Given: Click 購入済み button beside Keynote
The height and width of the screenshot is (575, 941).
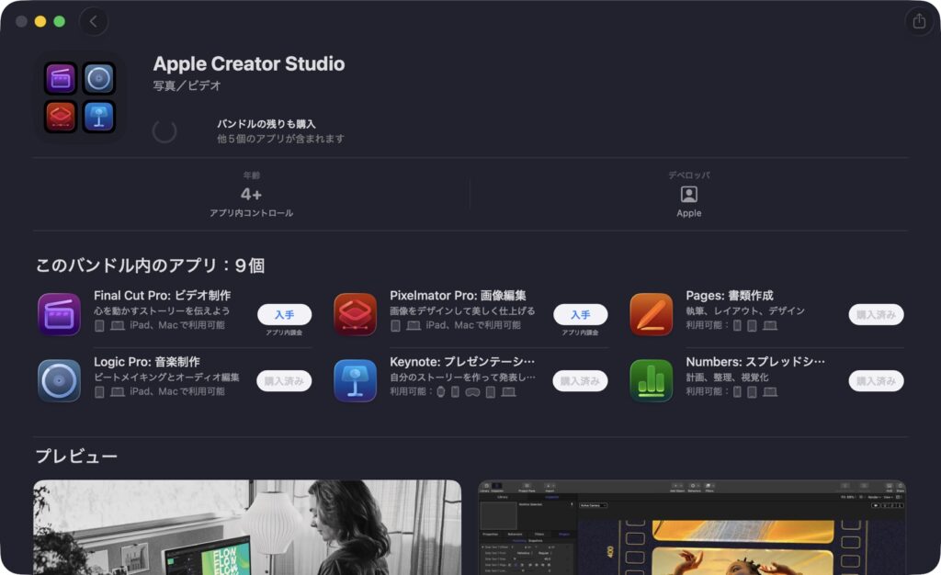Looking at the screenshot, I should click(580, 381).
